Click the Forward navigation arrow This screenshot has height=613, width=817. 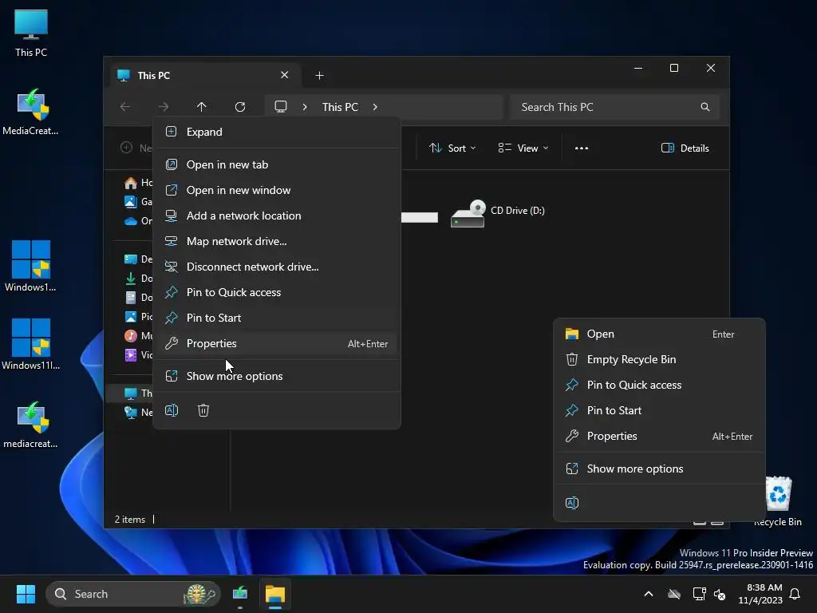click(164, 107)
